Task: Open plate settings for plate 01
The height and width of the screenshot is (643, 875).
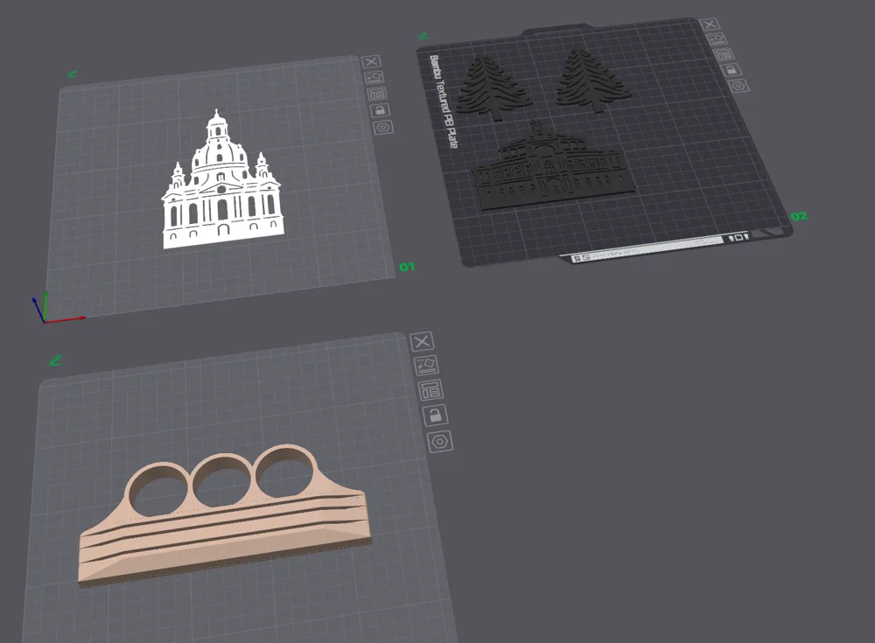Action: [383, 127]
